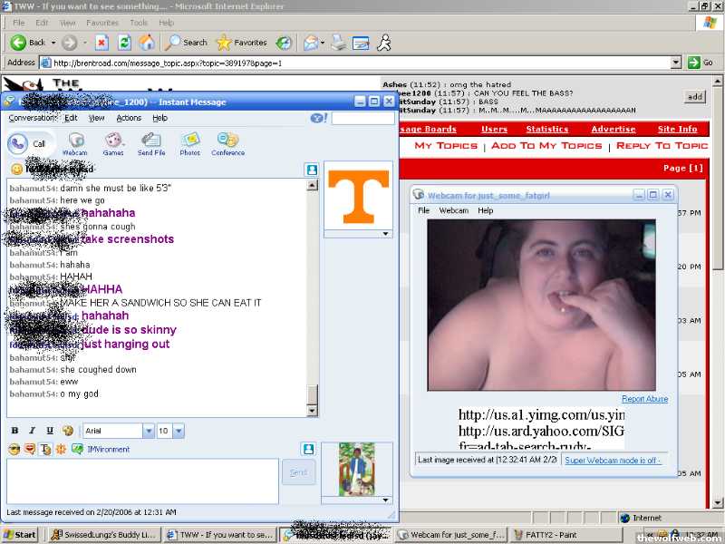Open the Actions menu in Instant Message
Viewport: 725px width, 544px height.
(x=129, y=118)
